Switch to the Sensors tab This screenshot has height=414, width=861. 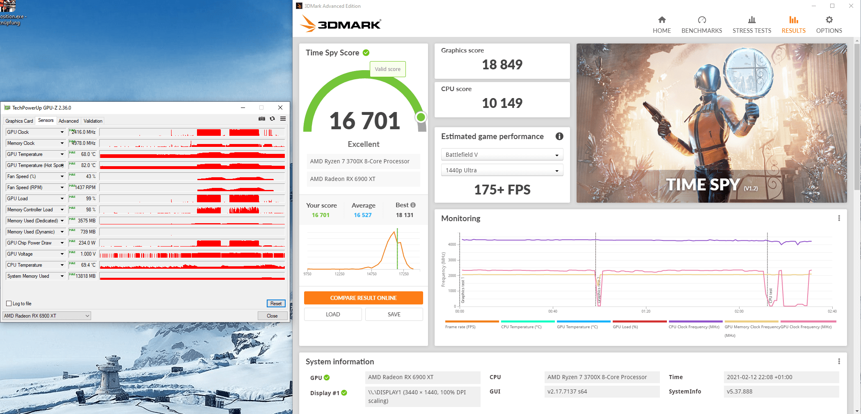(x=46, y=120)
